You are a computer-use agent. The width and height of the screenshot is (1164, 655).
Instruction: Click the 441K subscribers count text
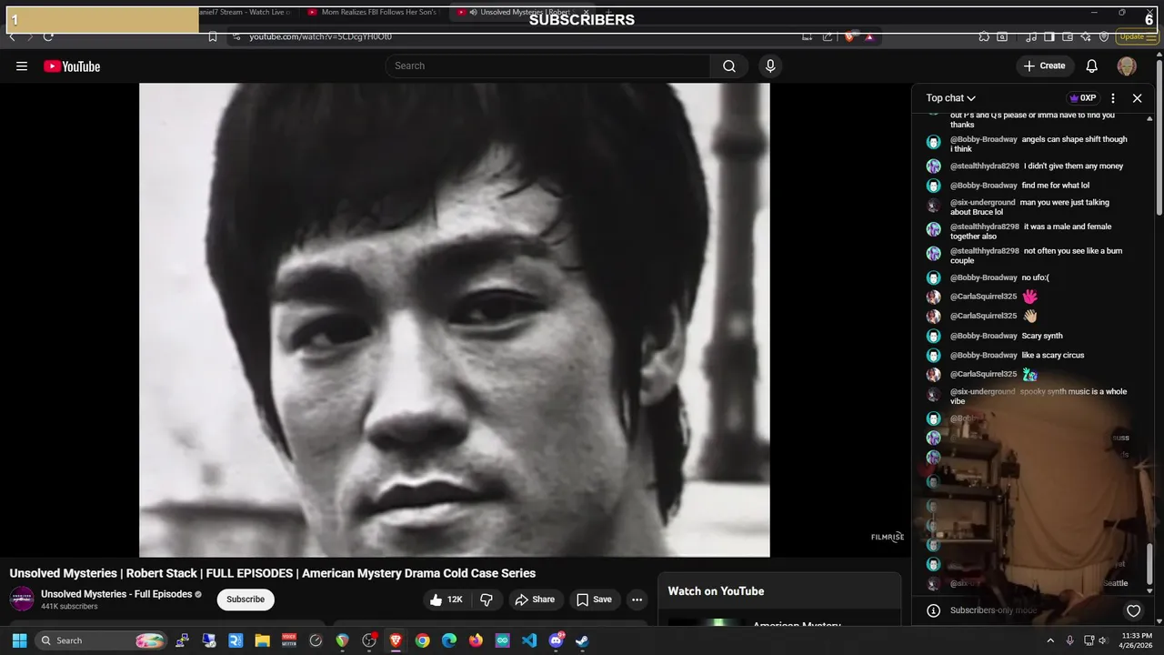[x=69, y=607]
